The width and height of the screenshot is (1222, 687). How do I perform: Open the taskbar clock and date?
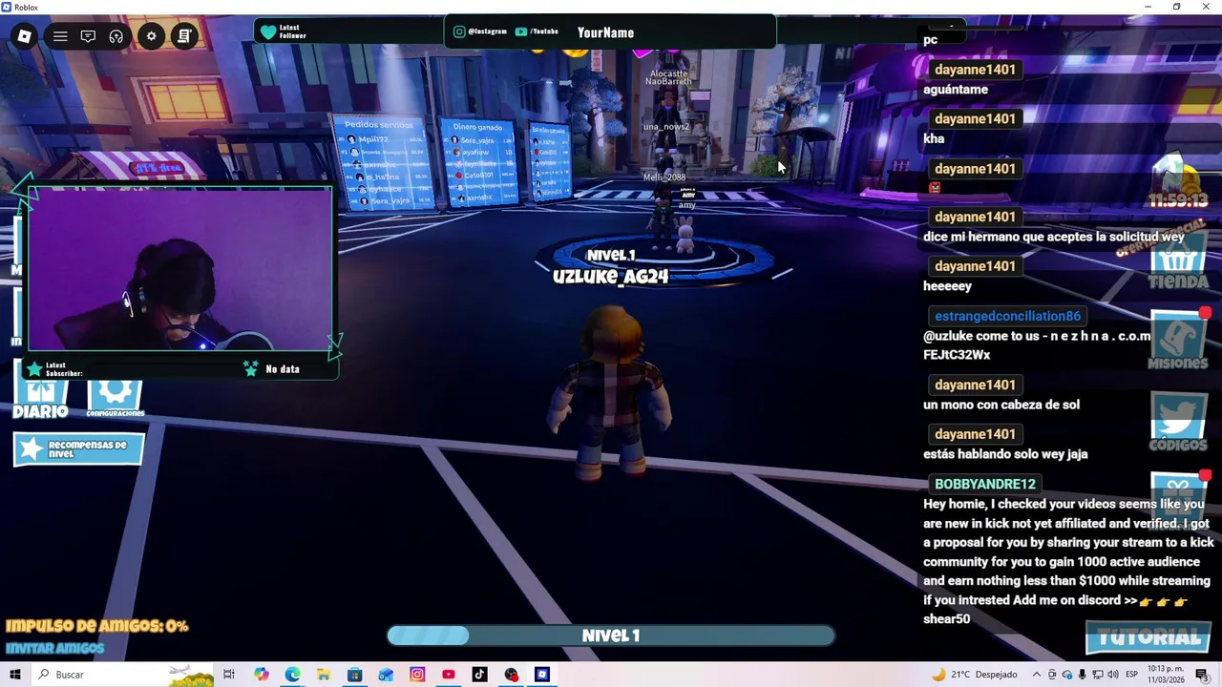pyautogui.click(x=1167, y=675)
